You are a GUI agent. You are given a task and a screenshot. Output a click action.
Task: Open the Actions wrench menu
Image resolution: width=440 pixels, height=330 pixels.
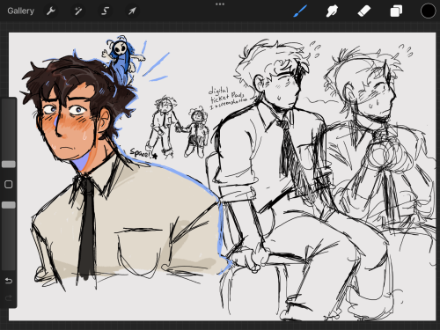(x=51, y=11)
